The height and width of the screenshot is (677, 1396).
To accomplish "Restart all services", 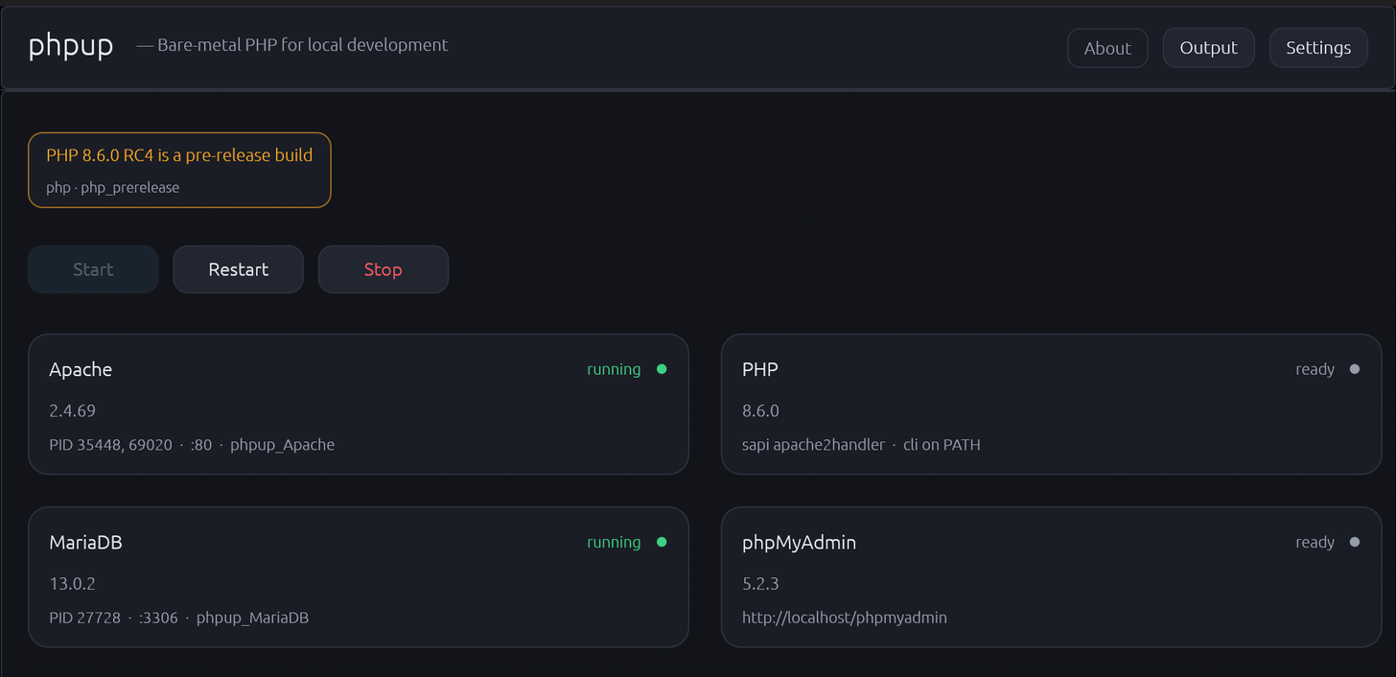I will coord(239,269).
